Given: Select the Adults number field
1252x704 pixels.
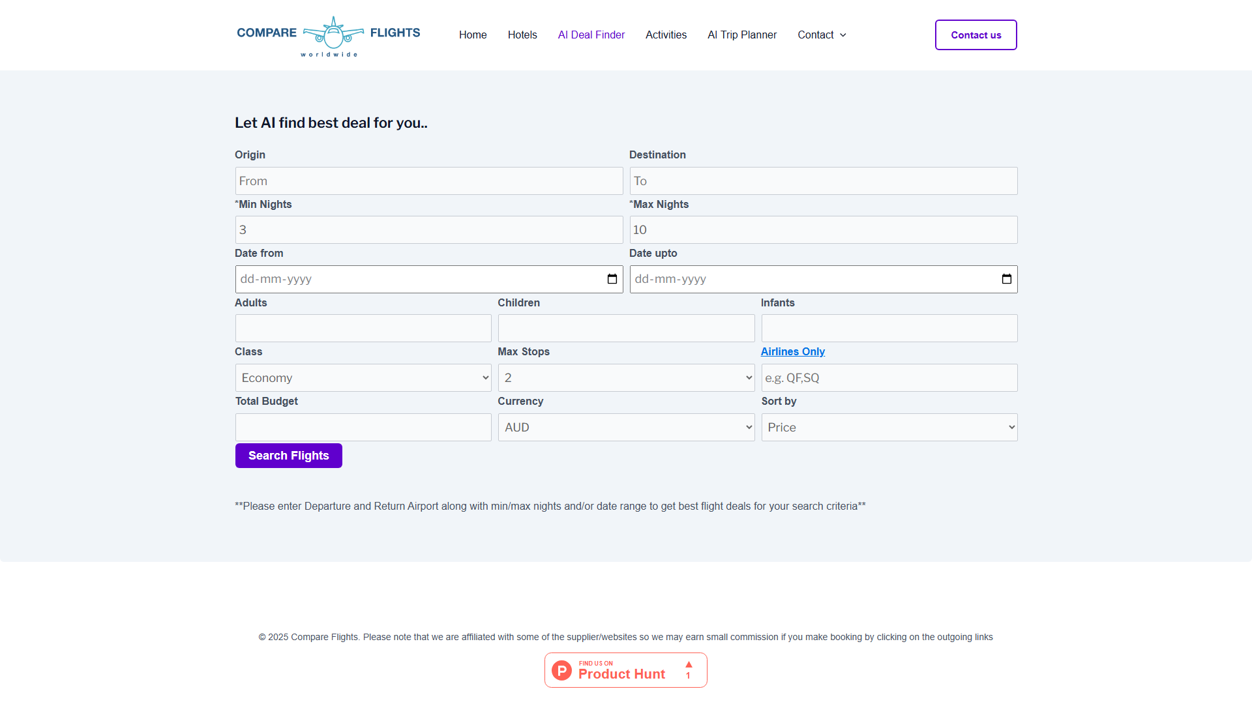Looking at the screenshot, I should pyautogui.click(x=363, y=329).
